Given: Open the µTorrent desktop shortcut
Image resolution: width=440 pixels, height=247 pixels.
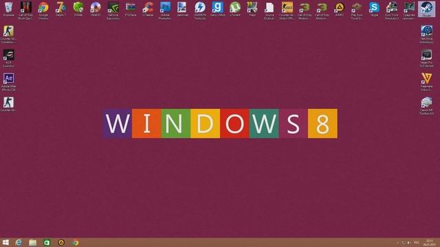Looking at the screenshot, I should click(x=235, y=9).
